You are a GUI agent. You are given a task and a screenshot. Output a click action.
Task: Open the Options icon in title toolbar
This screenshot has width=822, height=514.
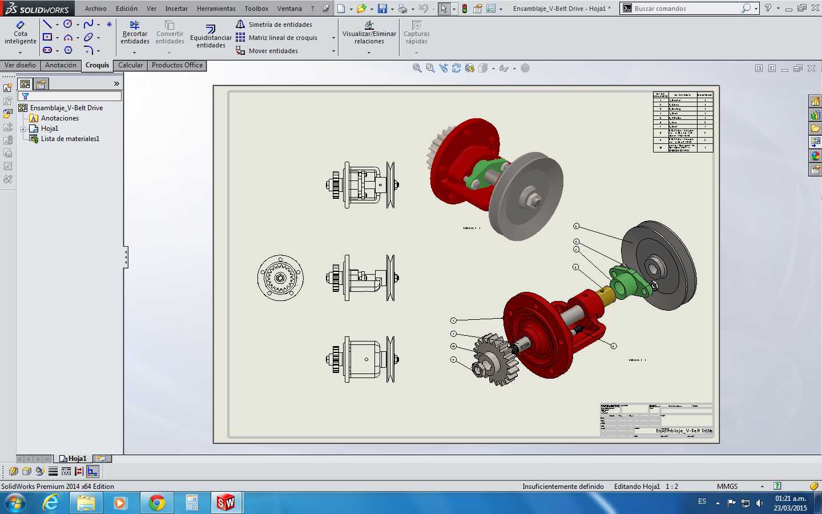point(491,9)
